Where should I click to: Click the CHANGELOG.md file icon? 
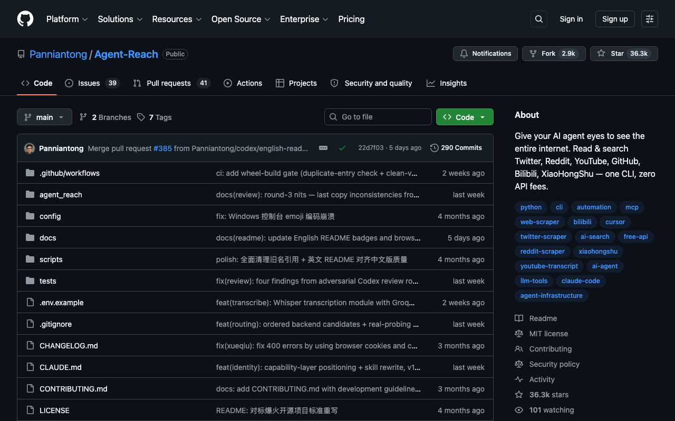tap(30, 346)
